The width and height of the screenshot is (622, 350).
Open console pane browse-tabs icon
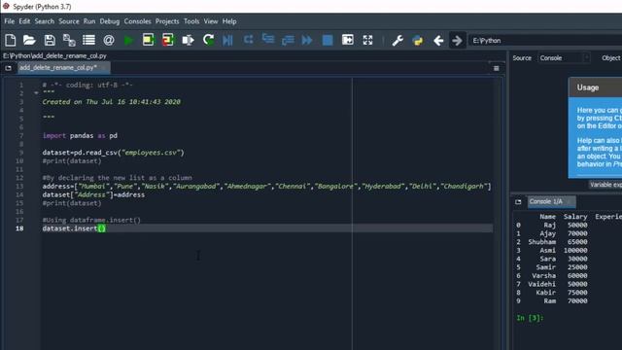pyautogui.click(x=518, y=201)
